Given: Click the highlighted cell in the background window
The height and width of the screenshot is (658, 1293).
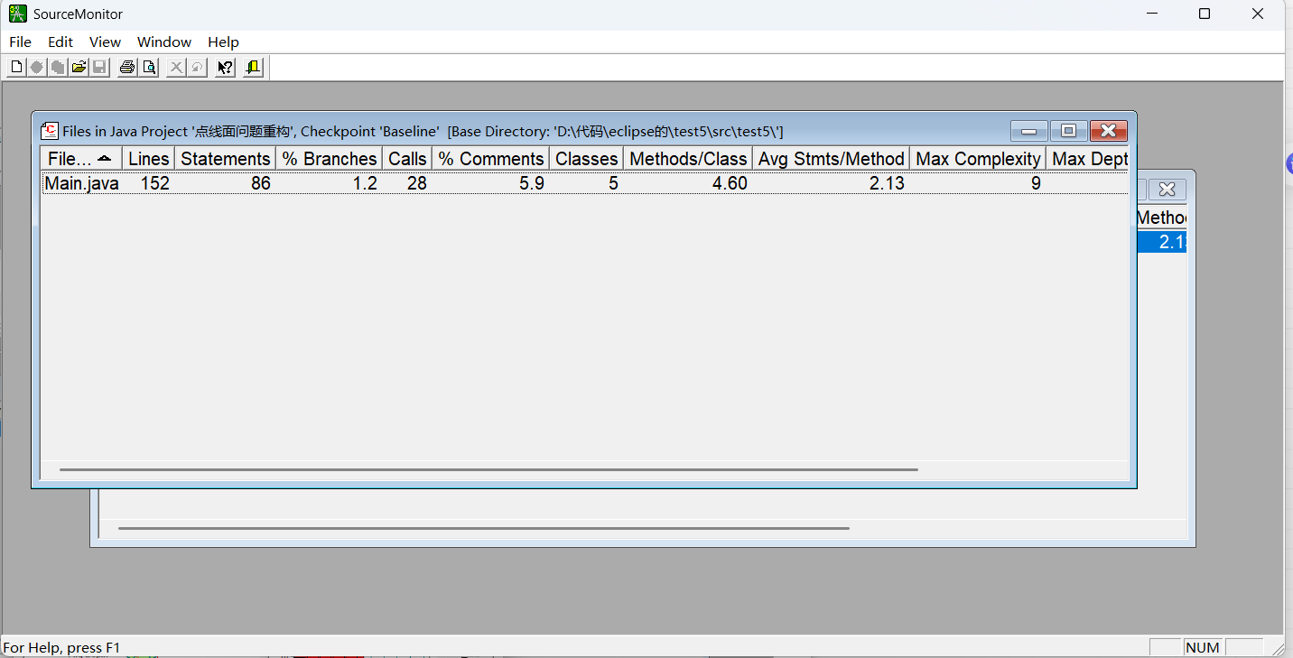Looking at the screenshot, I should (1161, 242).
